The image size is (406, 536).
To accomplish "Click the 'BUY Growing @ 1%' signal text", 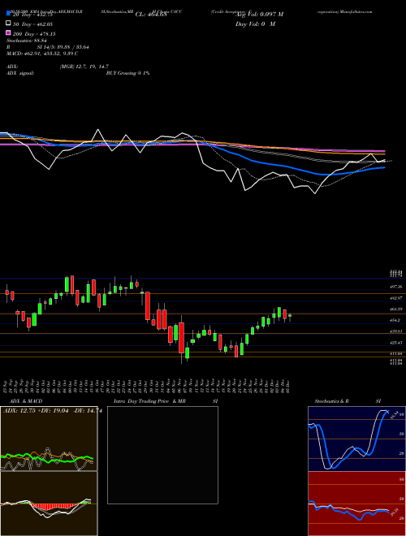I will click(x=127, y=73).
